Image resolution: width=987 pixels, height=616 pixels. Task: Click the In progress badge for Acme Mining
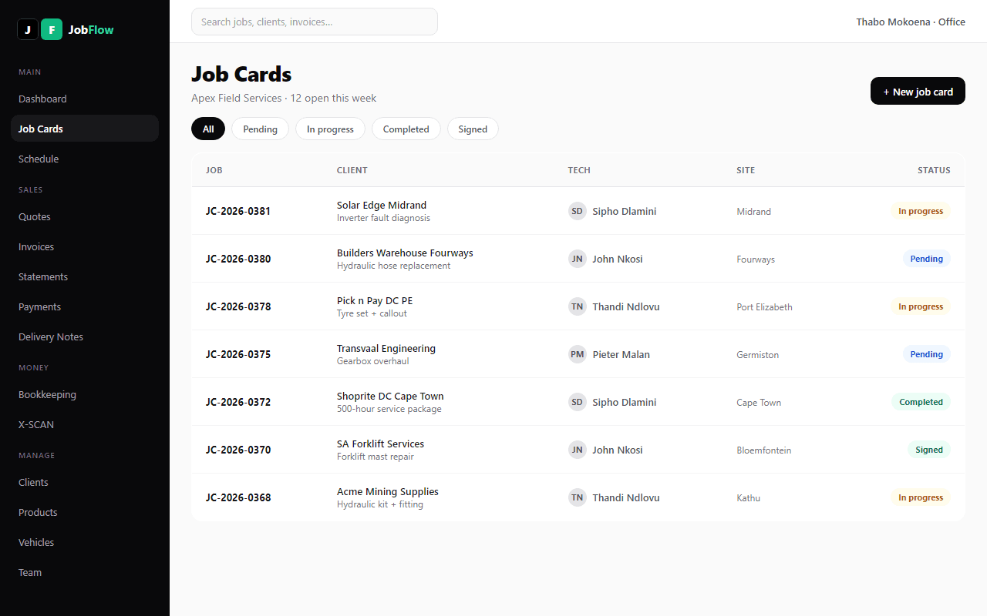click(x=921, y=497)
